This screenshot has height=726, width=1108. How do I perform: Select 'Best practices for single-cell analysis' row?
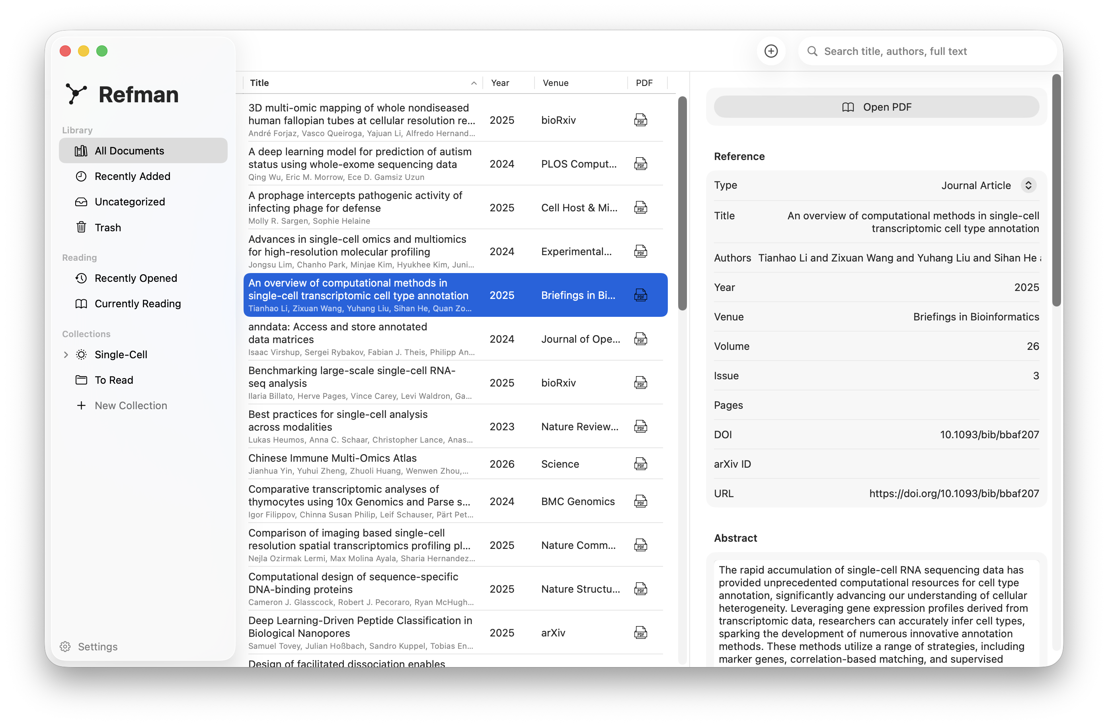[x=455, y=427]
